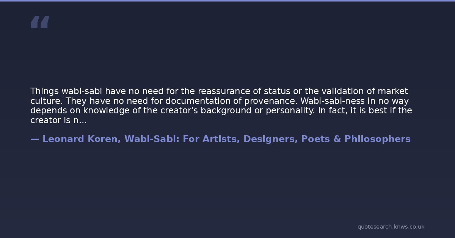Click the em dash before Leonard Koren
The width and height of the screenshot is (455, 238).
click(x=35, y=139)
